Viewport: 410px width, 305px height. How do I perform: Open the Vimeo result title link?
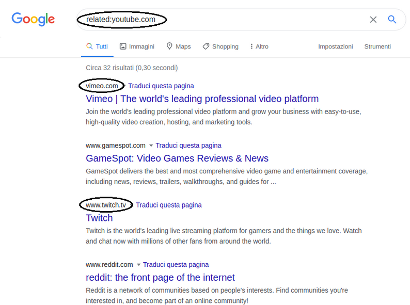pyautogui.click(x=202, y=99)
